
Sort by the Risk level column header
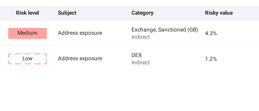pyautogui.click(x=27, y=13)
